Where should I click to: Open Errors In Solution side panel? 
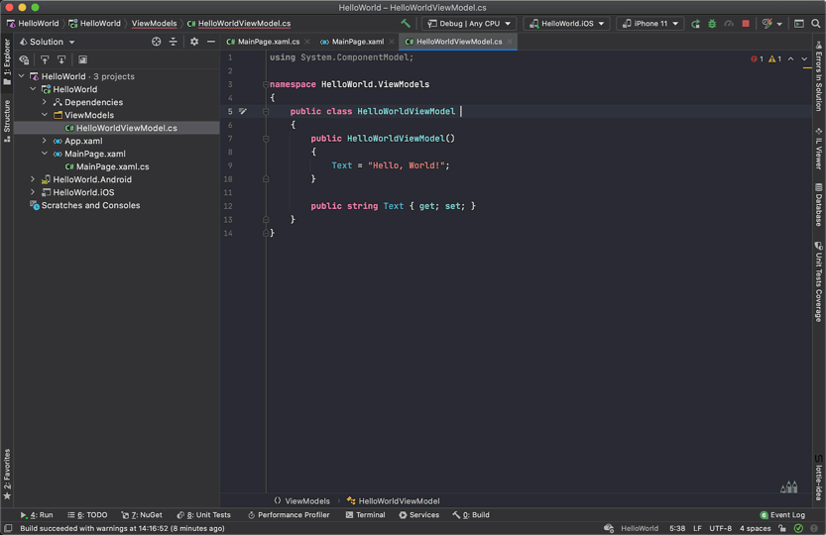point(819,76)
